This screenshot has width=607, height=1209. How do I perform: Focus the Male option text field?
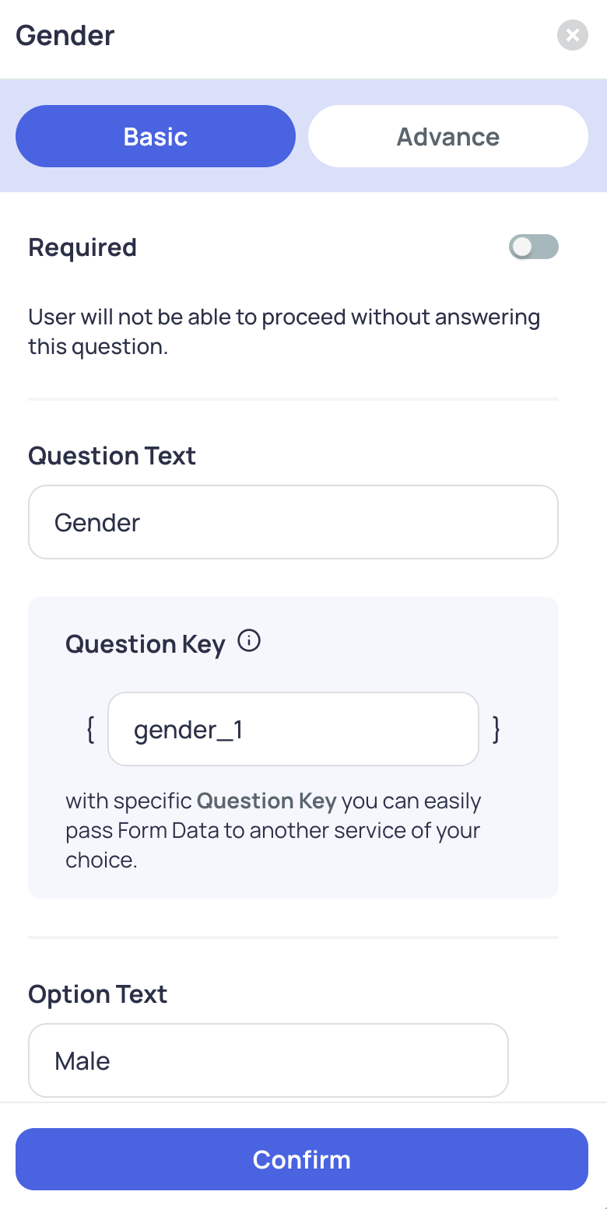pos(268,1060)
